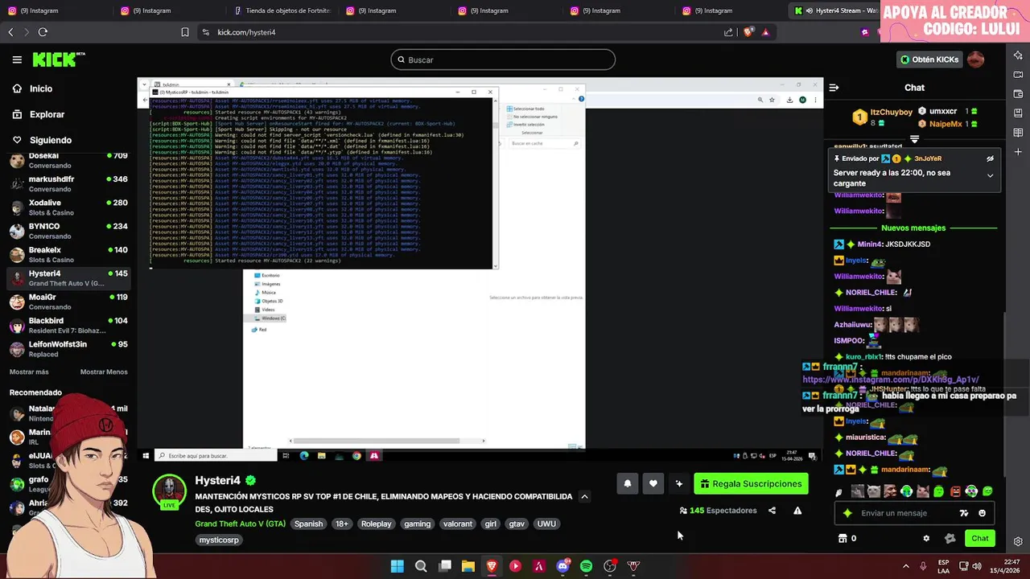Click the green sparkle in message box
The width and height of the screenshot is (1030, 579).
point(847,513)
